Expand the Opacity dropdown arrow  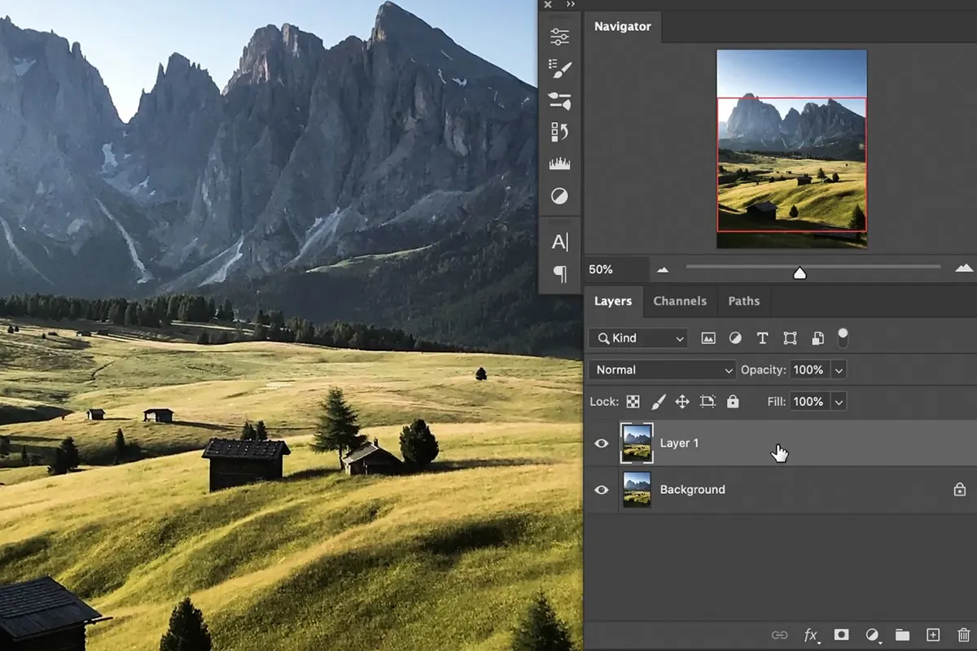pos(839,370)
